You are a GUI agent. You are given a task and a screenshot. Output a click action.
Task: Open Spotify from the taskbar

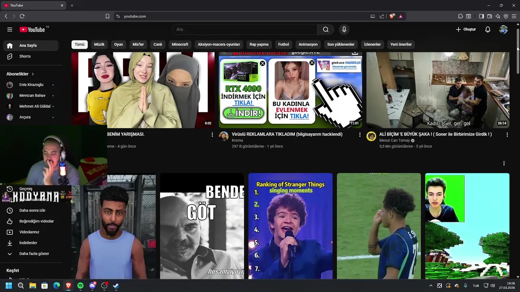coord(80,286)
